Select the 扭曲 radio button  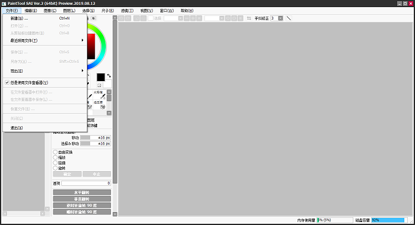coord(55,163)
